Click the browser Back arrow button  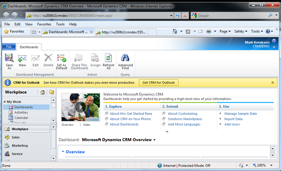tap(6, 15)
